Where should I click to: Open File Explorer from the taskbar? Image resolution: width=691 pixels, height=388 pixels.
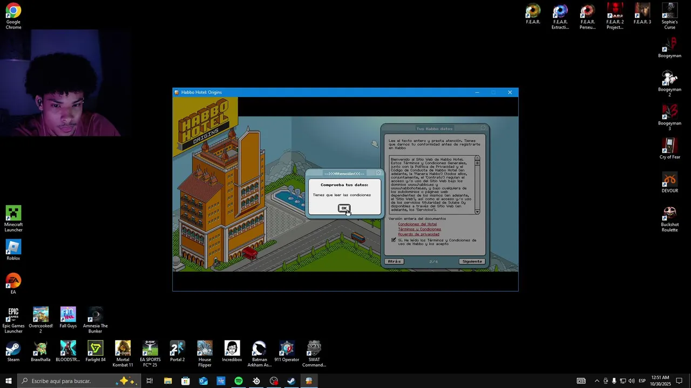click(168, 381)
